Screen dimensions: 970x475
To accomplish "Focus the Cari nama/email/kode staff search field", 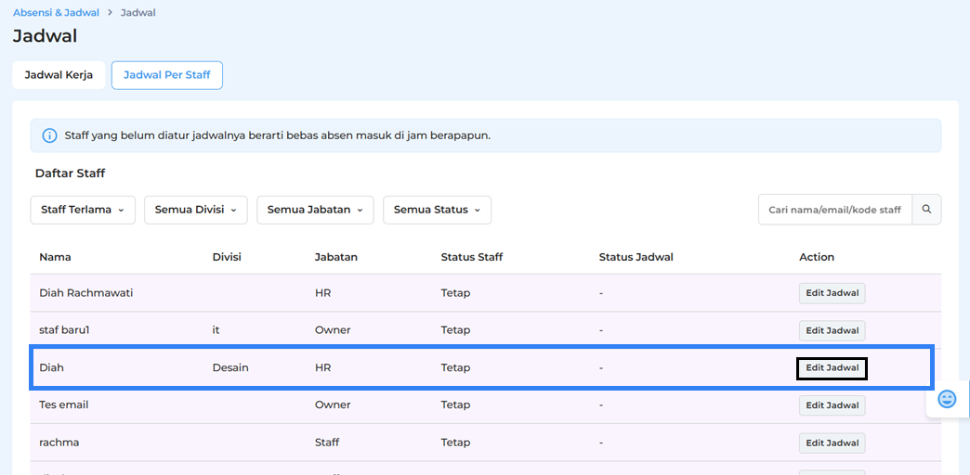I will click(x=834, y=210).
